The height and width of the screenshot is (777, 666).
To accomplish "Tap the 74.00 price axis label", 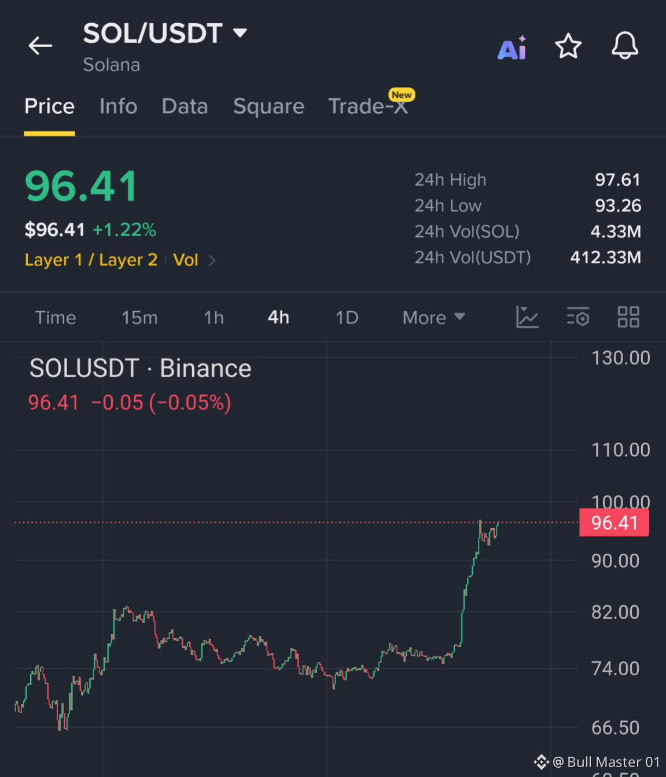I will [616, 669].
